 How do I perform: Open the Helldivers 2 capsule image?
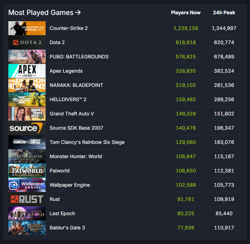click(x=27, y=99)
